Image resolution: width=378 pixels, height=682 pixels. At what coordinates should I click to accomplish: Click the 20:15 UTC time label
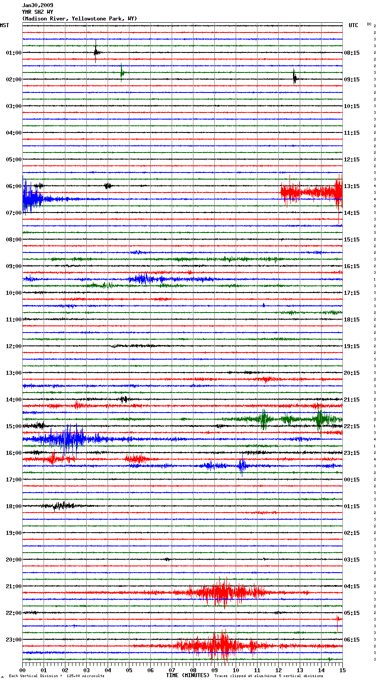352,373
